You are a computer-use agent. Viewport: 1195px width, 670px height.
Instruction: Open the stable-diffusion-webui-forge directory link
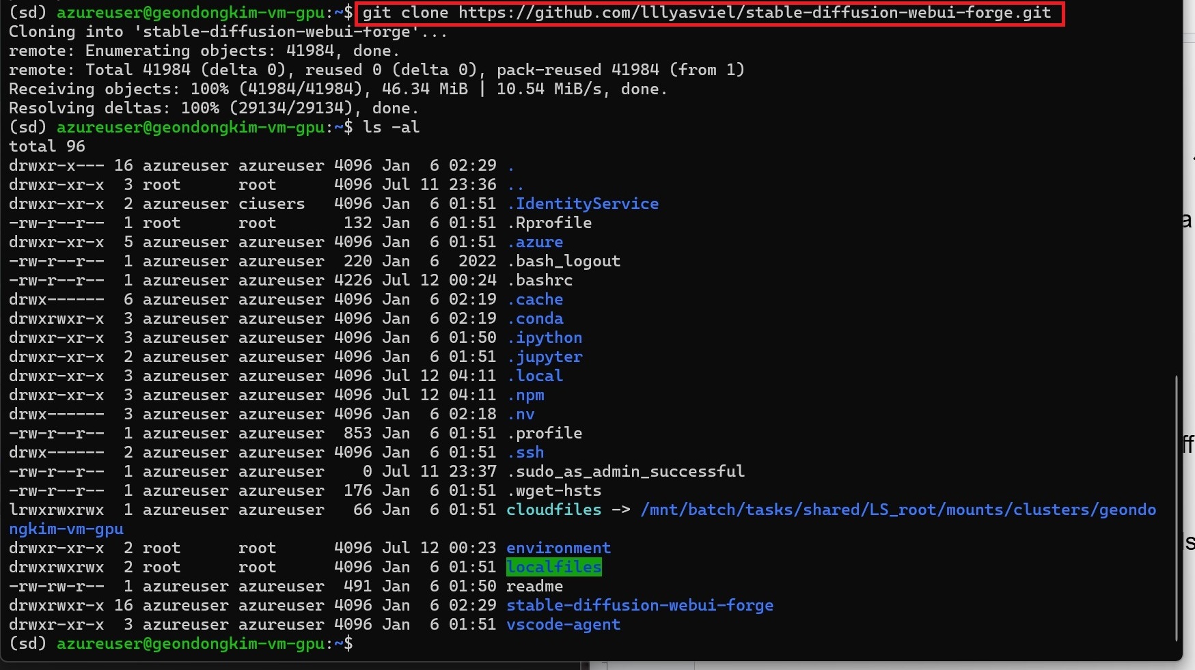coord(640,605)
